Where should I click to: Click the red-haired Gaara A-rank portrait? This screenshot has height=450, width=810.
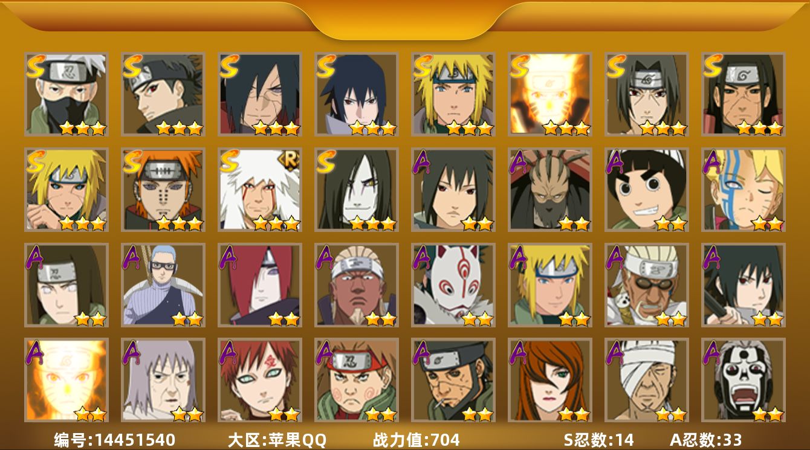pos(260,380)
